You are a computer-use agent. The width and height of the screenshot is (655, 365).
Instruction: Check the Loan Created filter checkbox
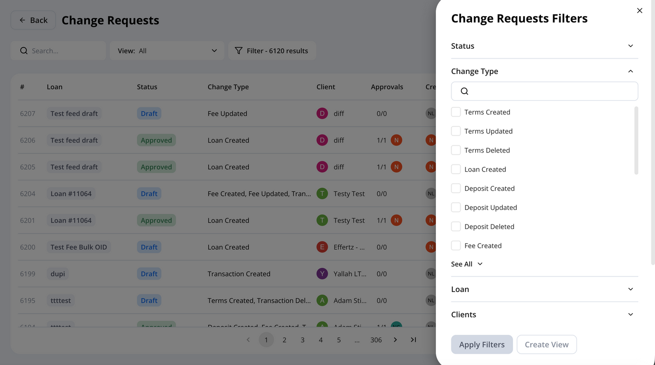tap(456, 169)
